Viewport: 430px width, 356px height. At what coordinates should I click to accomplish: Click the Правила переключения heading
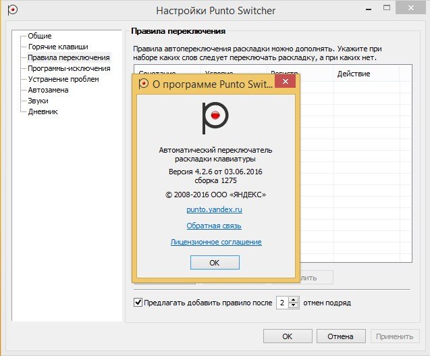tap(178, 31)
